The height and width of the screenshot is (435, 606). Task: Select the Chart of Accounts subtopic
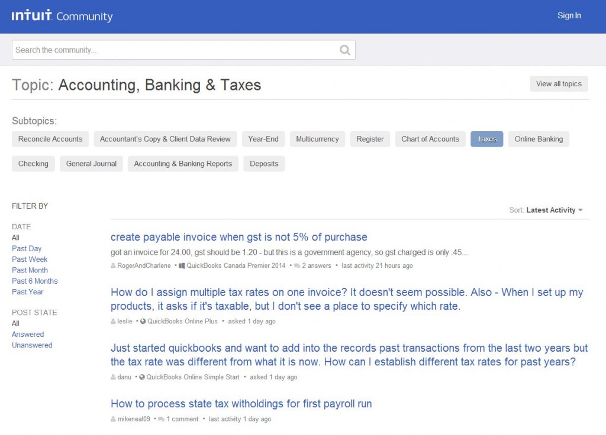tap(430, 139)
